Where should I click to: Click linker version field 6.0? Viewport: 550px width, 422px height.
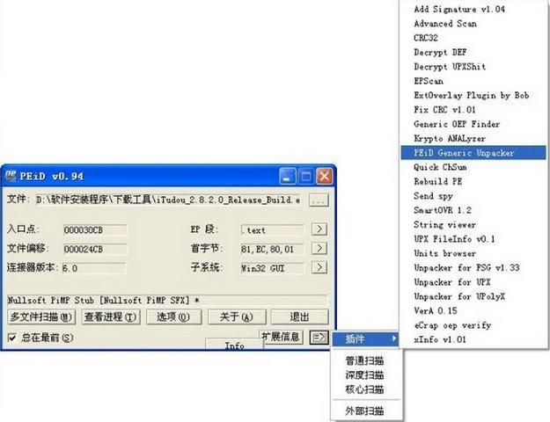pyautogui.click(x=93, y=268)
